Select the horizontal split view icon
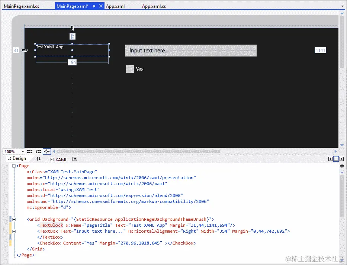 pyautogui.click(x=336, y=159)
